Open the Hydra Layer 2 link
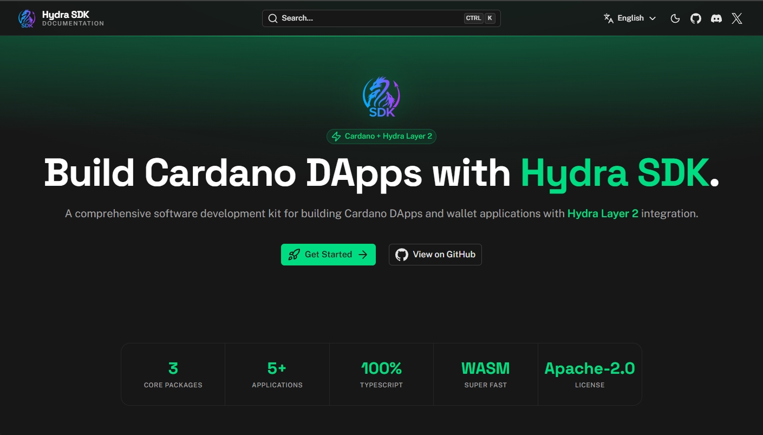The image size is (763, 435). coord(603,214)
